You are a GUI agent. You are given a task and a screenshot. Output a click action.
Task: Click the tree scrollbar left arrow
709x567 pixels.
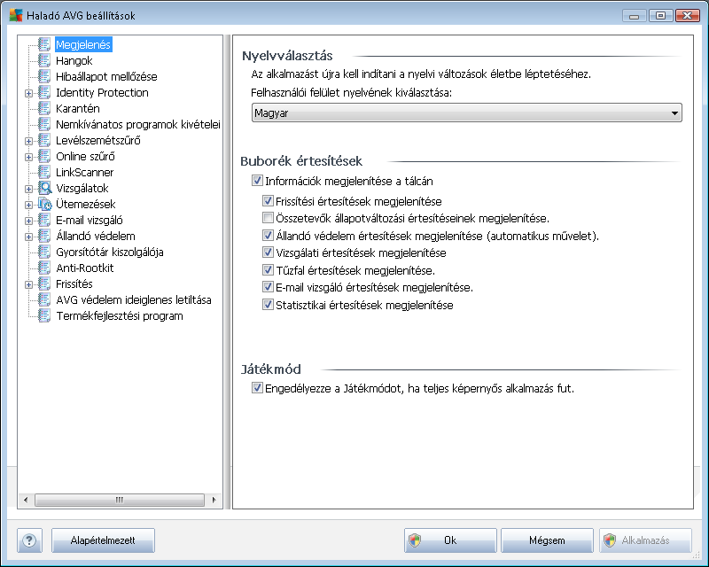(26, 500)
